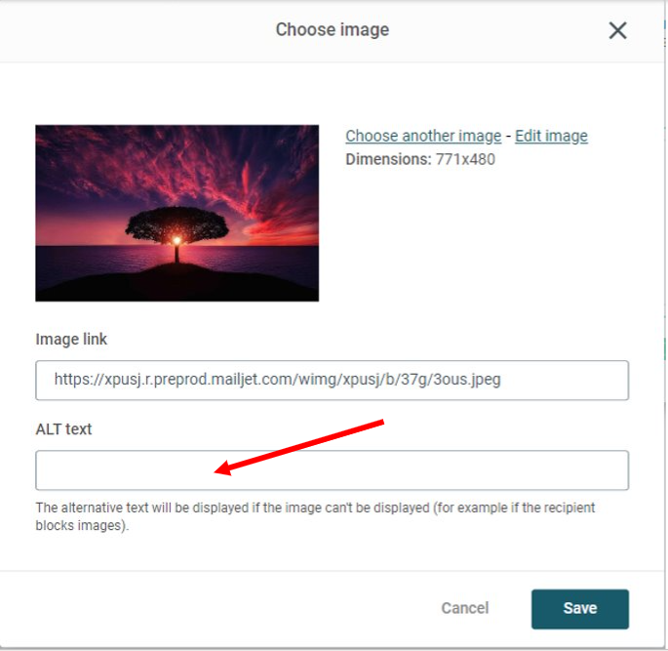Click the Image link field label

click(x=71, y=340)
